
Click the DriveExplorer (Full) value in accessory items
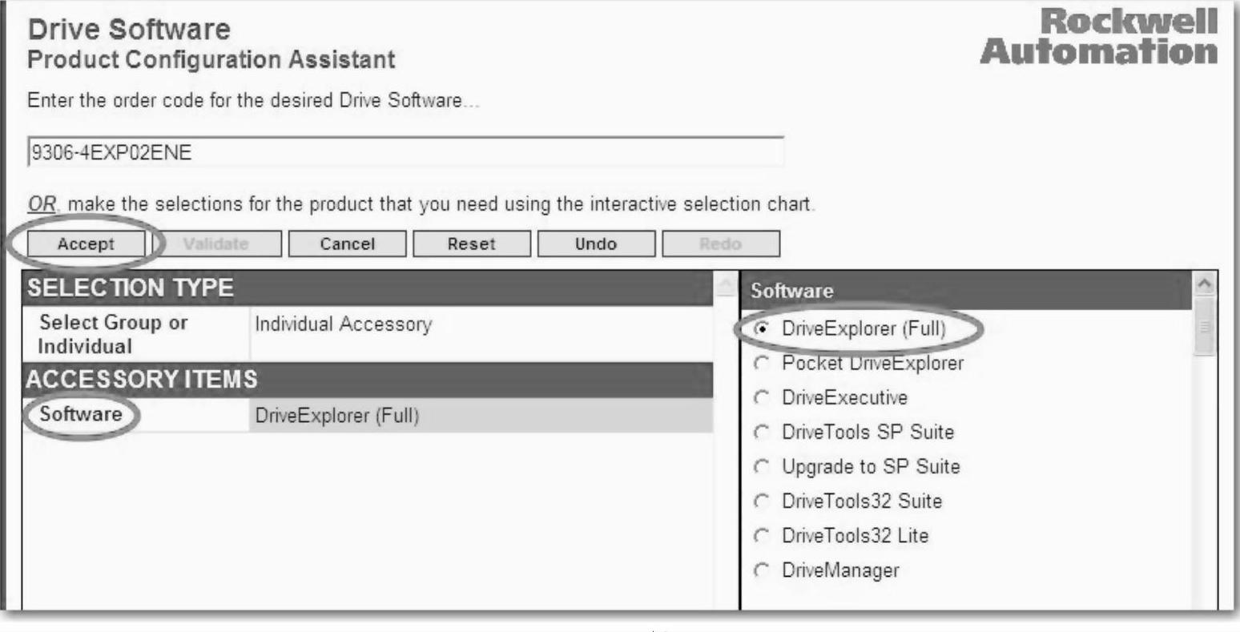[336, 417]
